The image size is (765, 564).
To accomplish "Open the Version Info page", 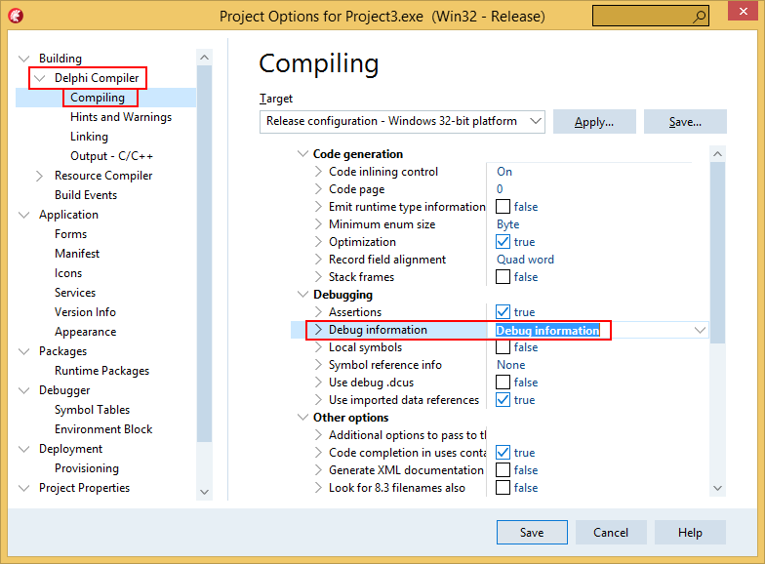I will (x=86, y=312).
